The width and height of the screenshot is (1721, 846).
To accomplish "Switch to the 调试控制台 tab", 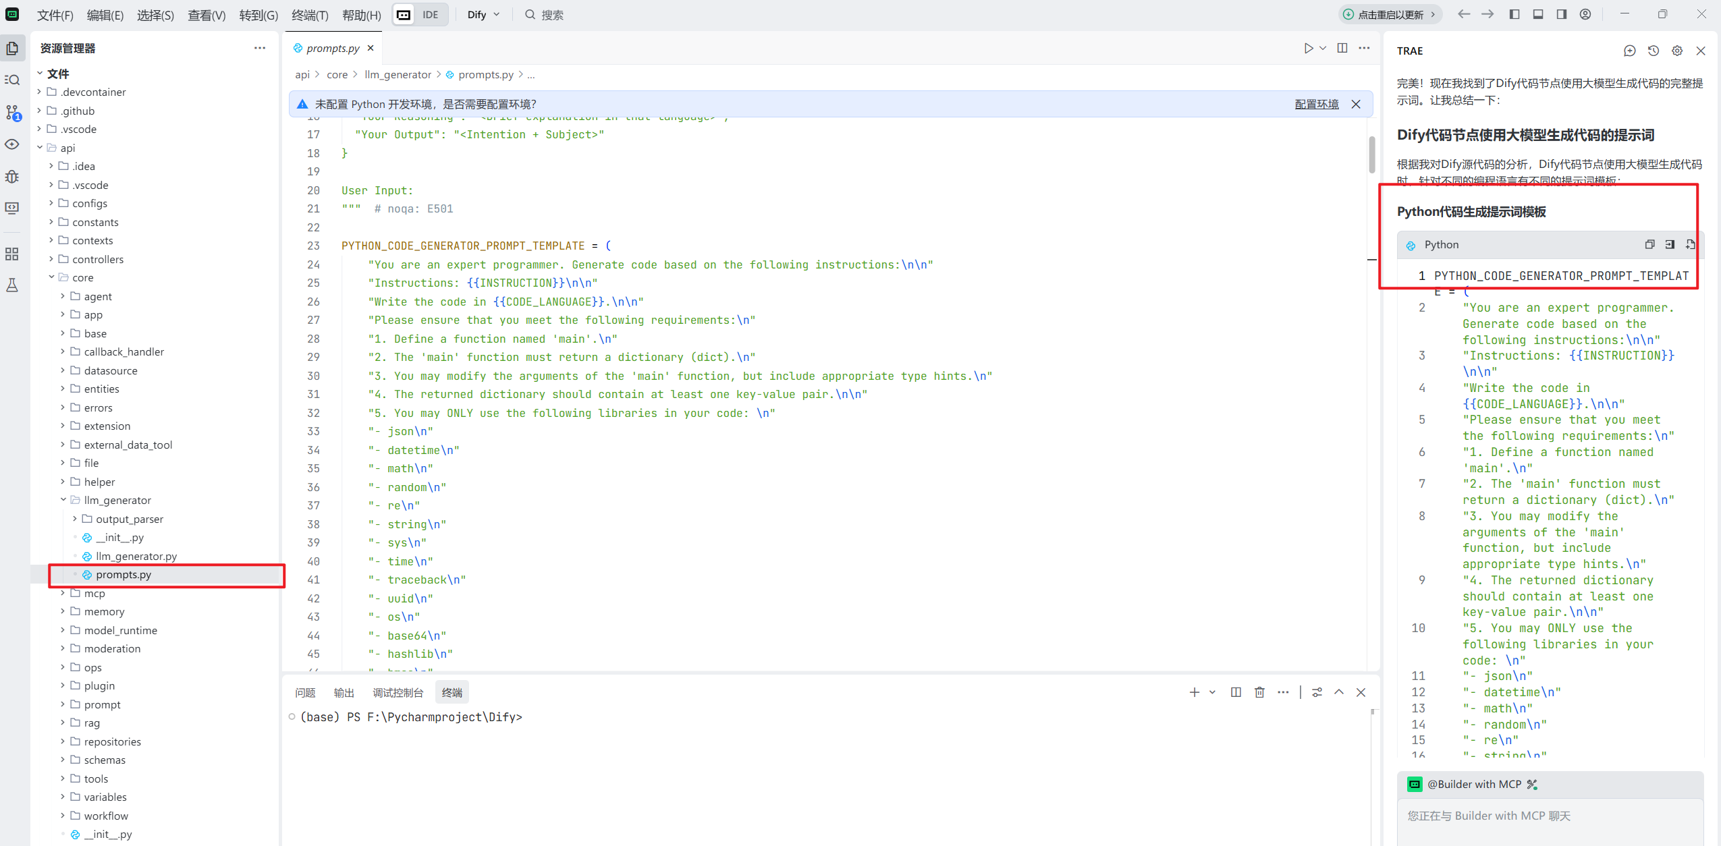I will point(398,692).
